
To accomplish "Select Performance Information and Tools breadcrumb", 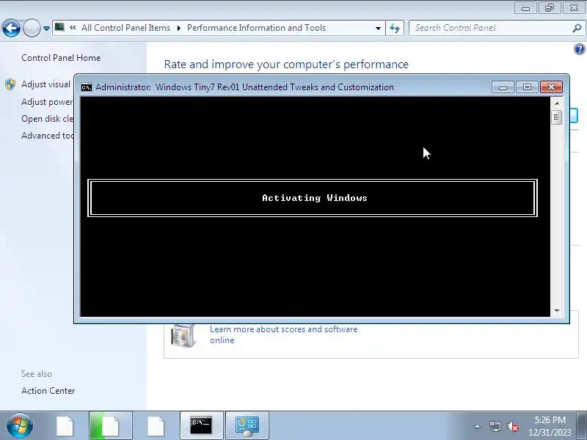I will (256, 28).
